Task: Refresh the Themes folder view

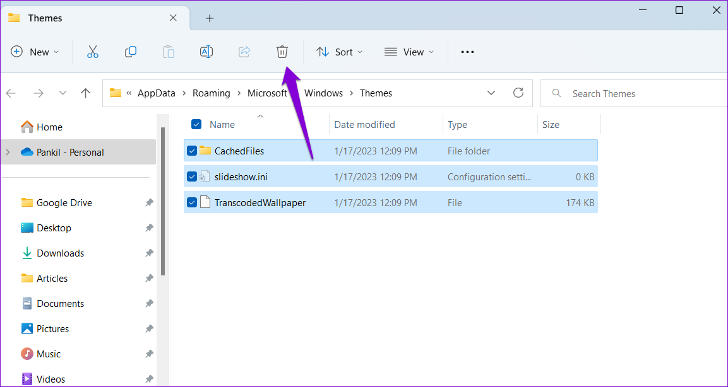Action: tap(518, 93)
